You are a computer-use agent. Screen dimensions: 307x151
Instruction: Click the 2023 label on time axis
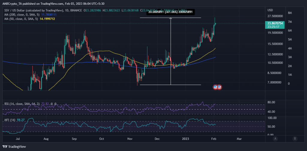(186, 139)
